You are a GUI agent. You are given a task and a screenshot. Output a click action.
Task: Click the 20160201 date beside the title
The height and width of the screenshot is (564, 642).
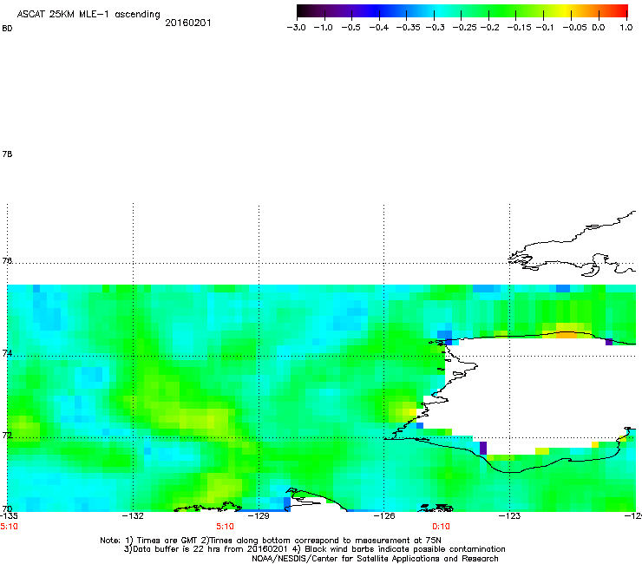click(x=188, y=23)
